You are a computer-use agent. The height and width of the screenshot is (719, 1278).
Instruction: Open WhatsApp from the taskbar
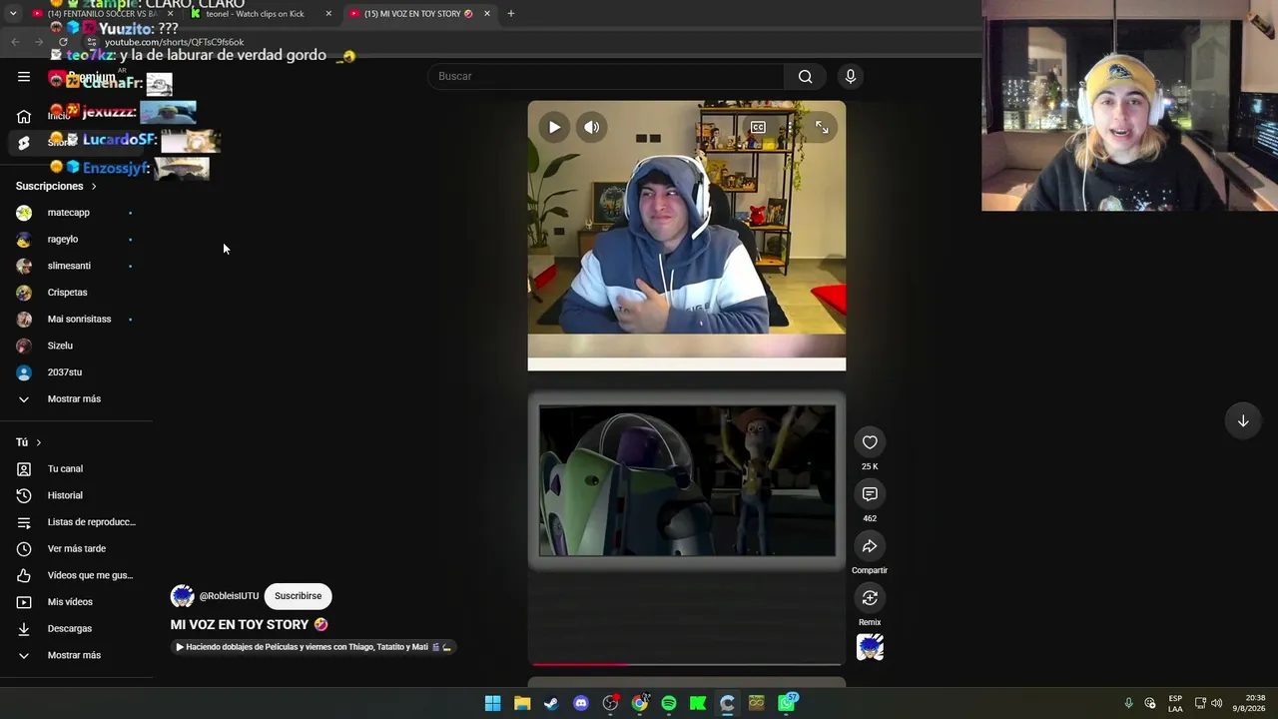pyautogui.click(x=787, y=703)
